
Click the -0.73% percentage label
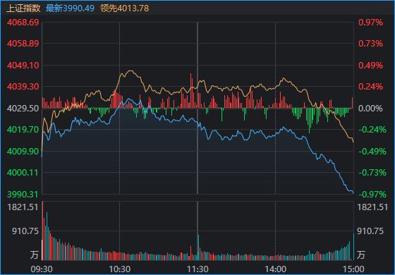[372, 173]
